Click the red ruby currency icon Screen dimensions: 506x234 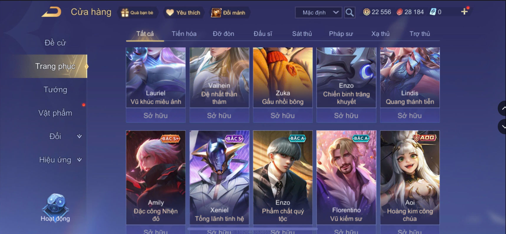(400, 12)
